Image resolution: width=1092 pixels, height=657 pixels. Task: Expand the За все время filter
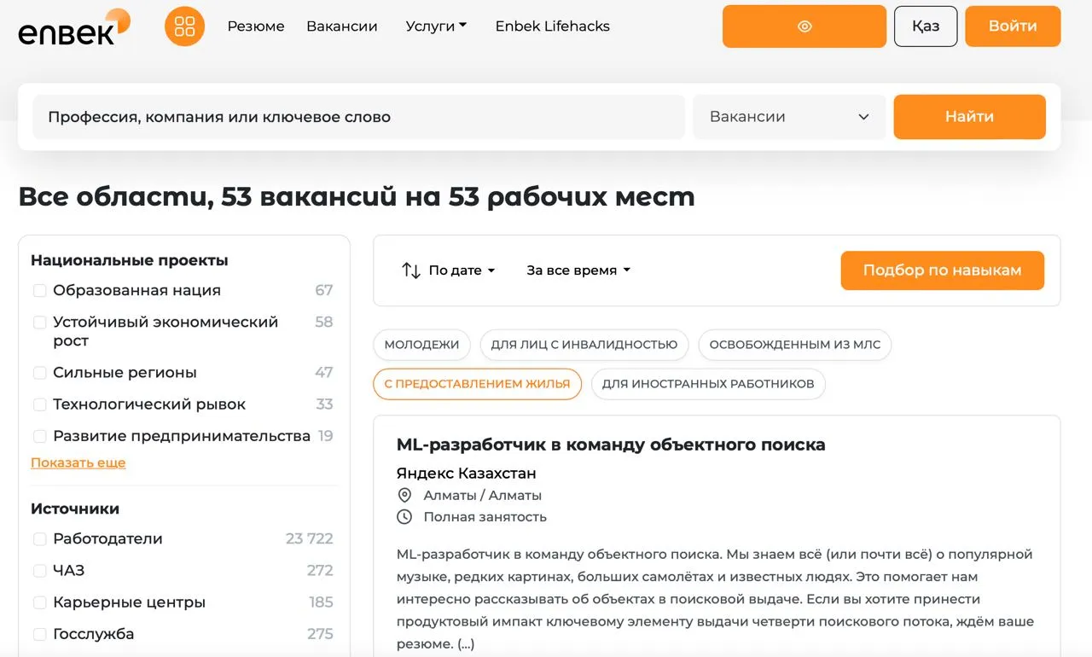click(578, 270)
